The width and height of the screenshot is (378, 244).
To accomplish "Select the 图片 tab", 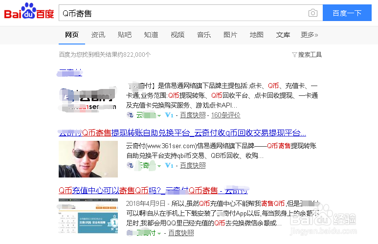I will [x=230, y=35].
